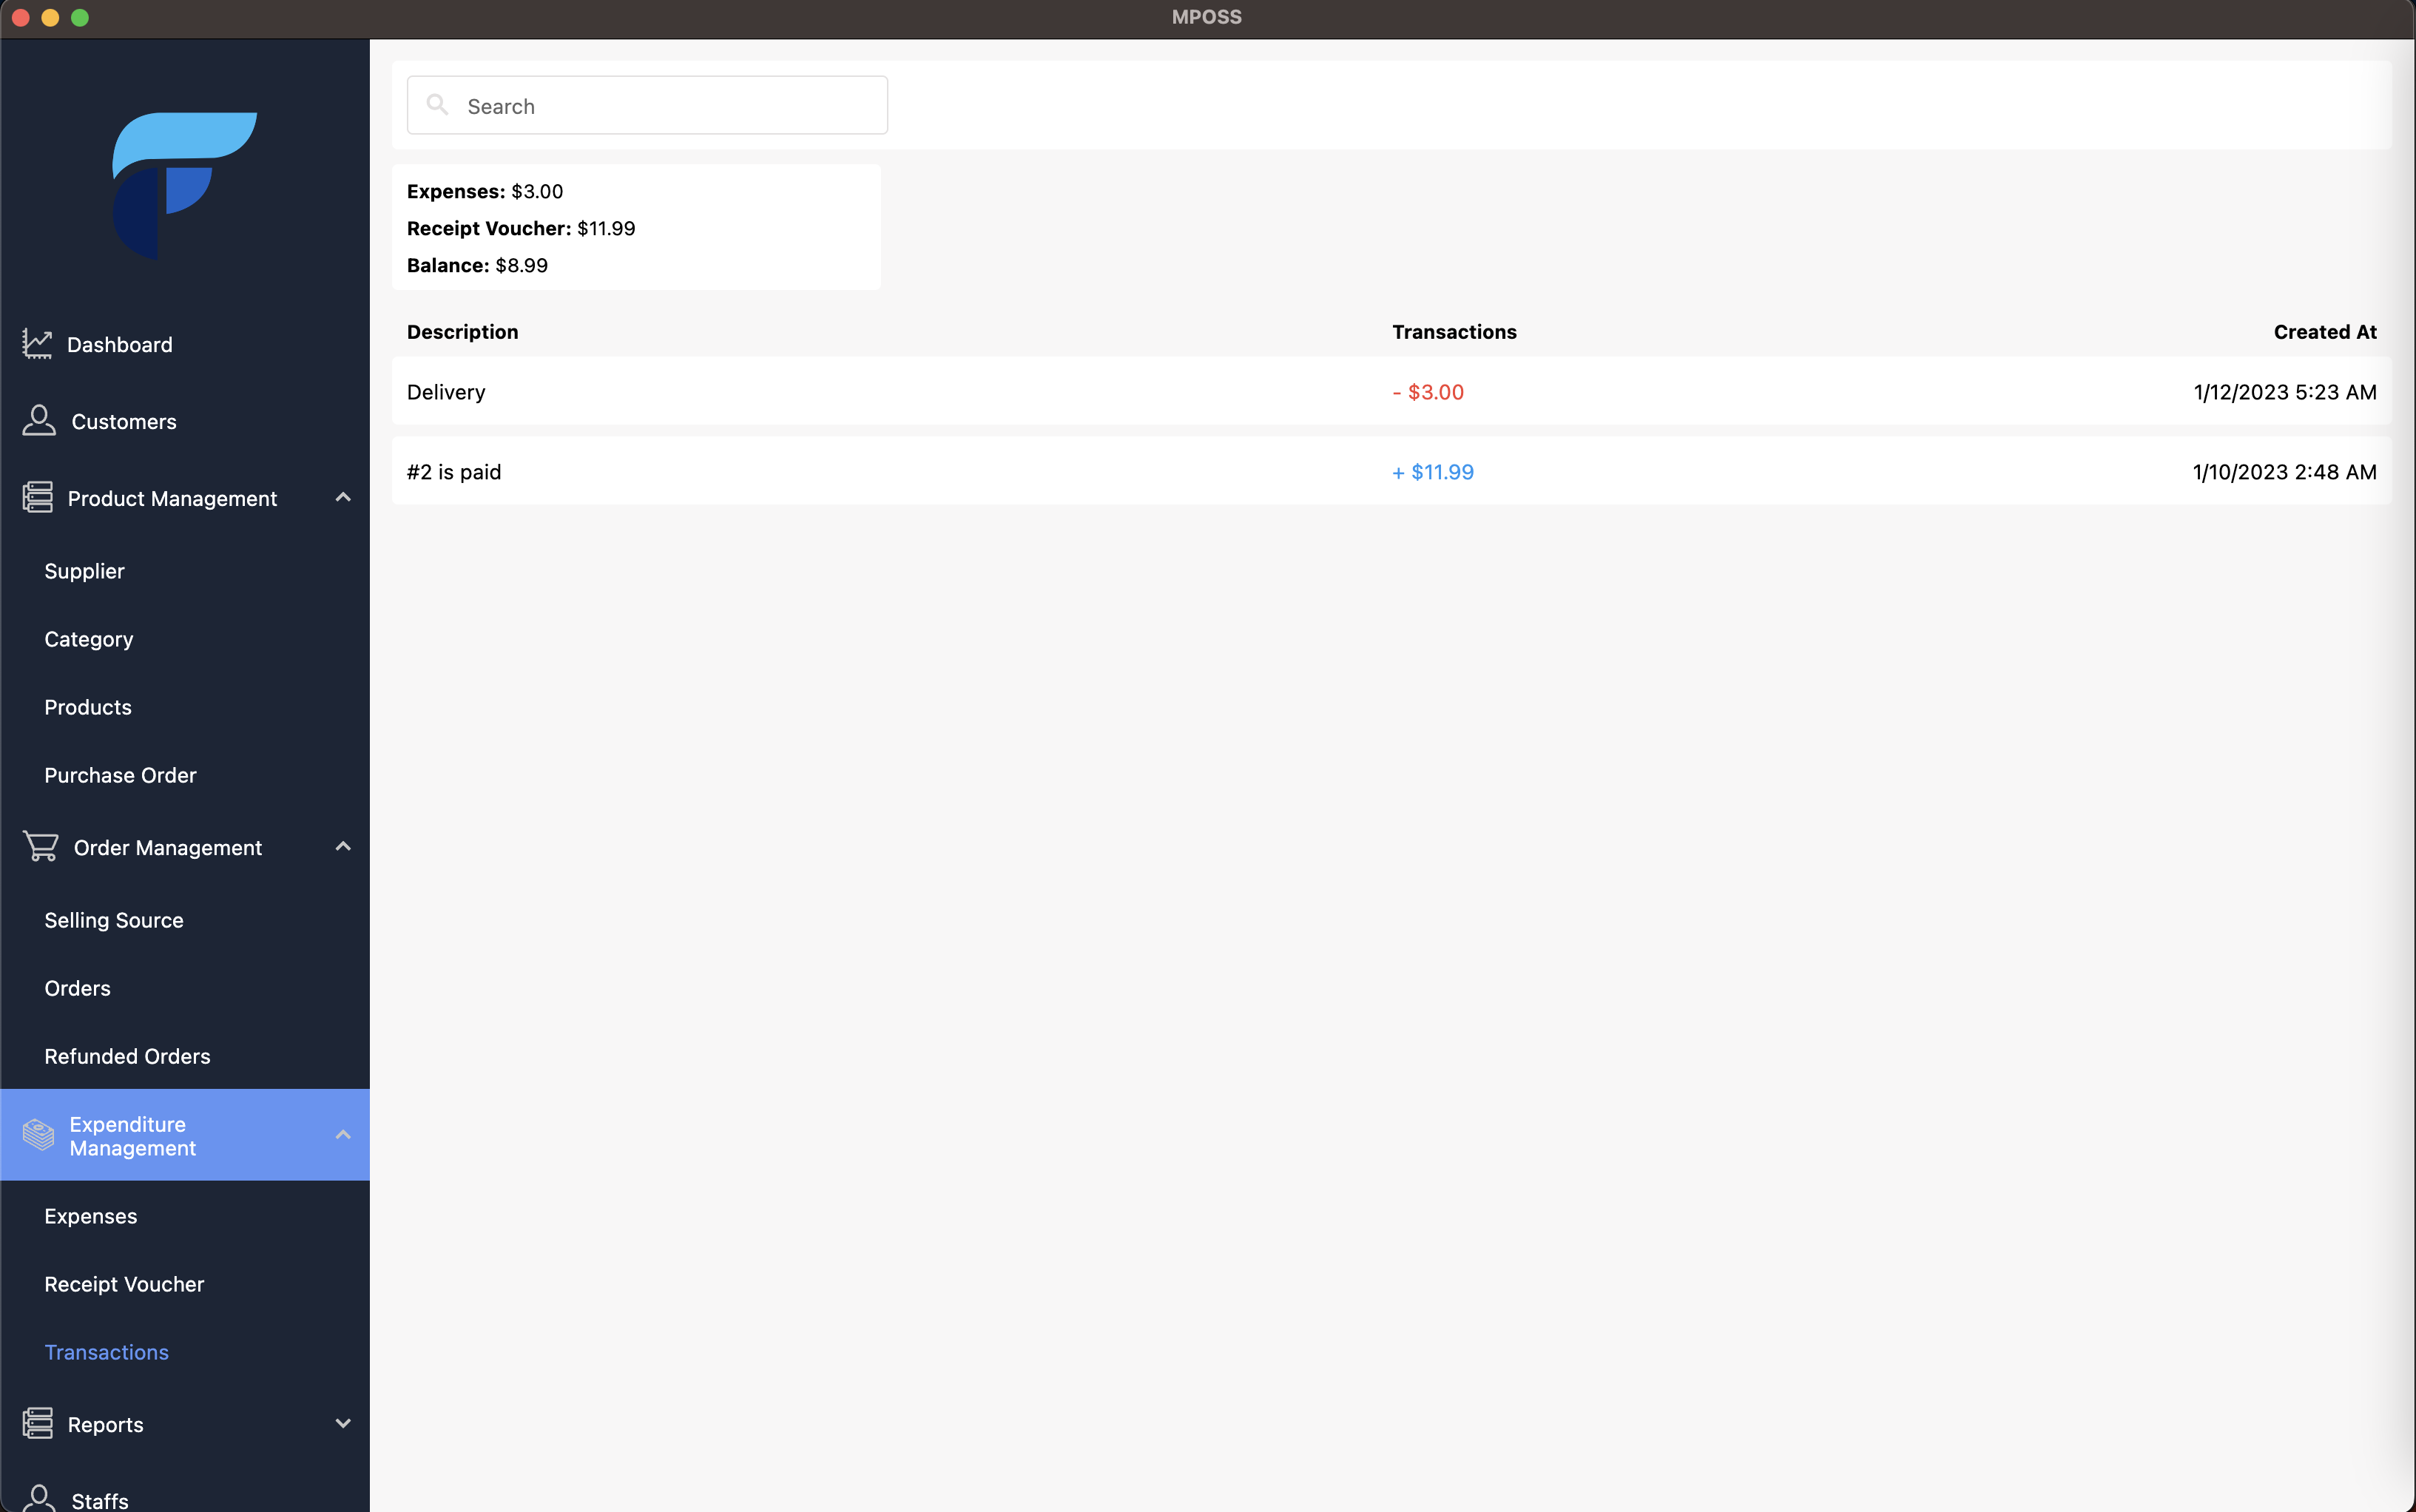Open the Supplier menu item
Image resolution: width=2416 pixels, height=1512 pixels.
pyautogui.click(x=84, y=571)
